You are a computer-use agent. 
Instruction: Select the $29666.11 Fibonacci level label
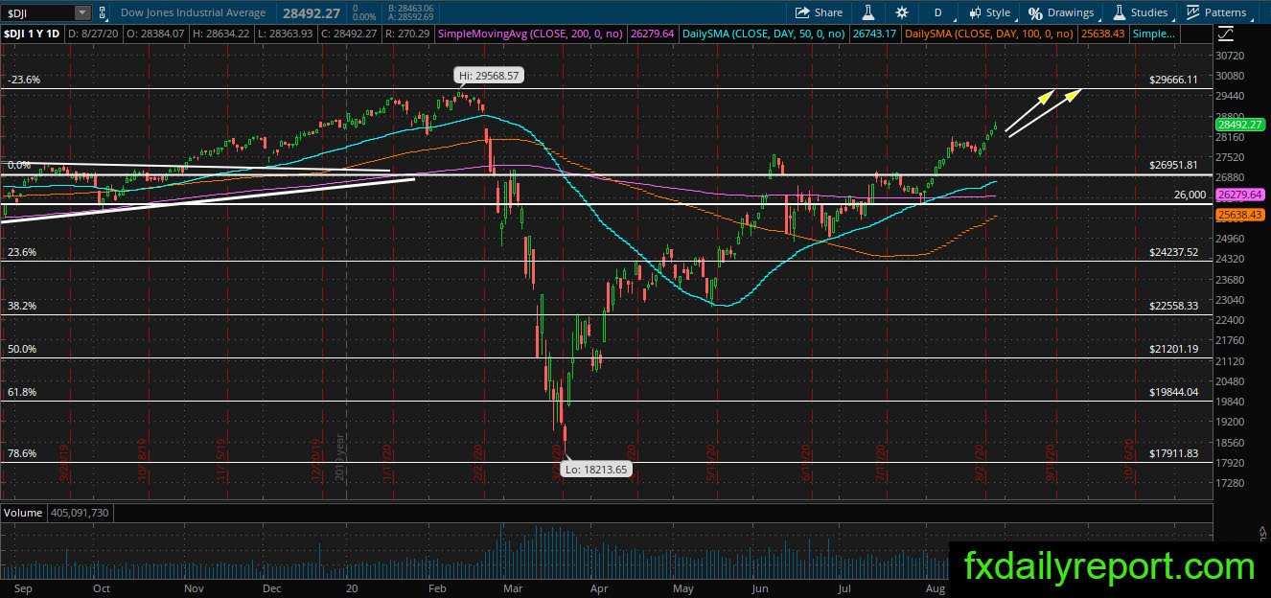(x=1173, y=80)
